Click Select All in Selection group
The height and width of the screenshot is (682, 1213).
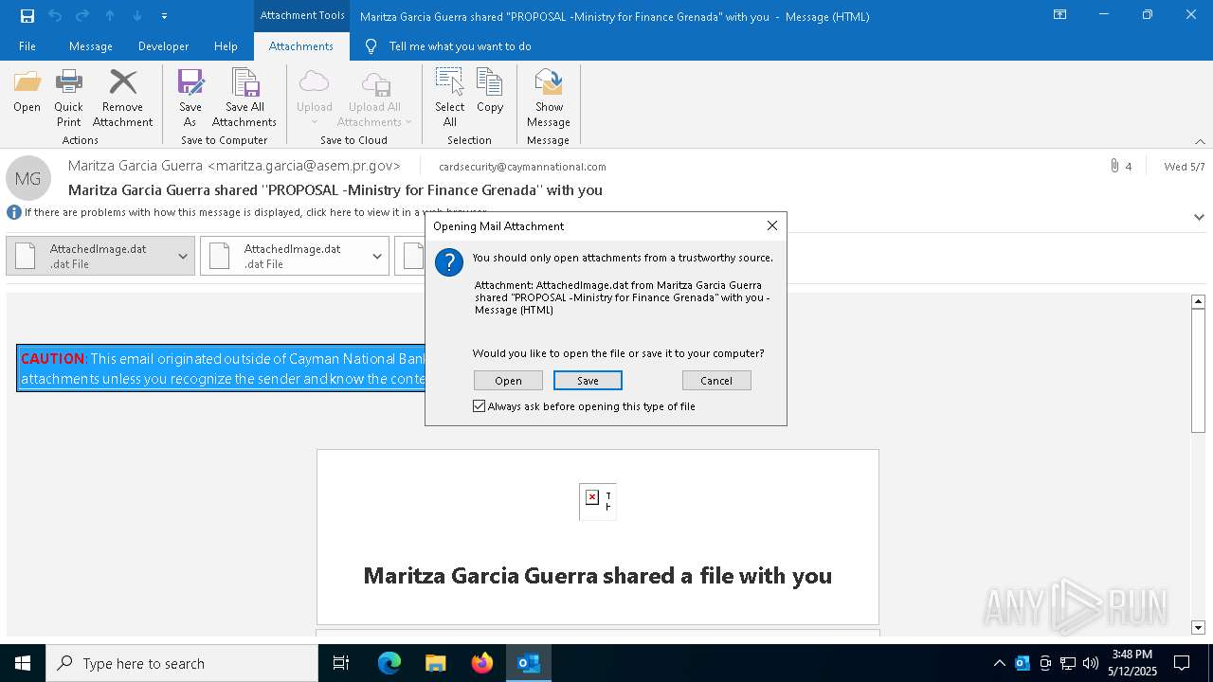click(x=450, y=99)
